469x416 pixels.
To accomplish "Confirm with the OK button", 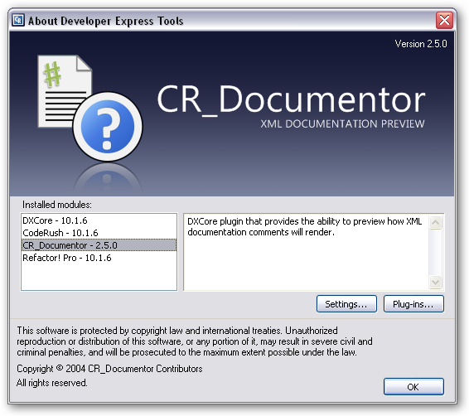I will click(x=413, y=387).
